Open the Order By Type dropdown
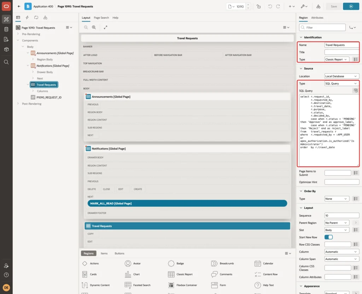Screen dimensions: 362x294 [x=337, y=199]
